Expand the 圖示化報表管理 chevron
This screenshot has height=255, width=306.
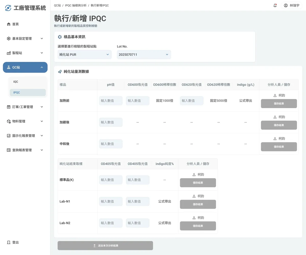[42, 136]
